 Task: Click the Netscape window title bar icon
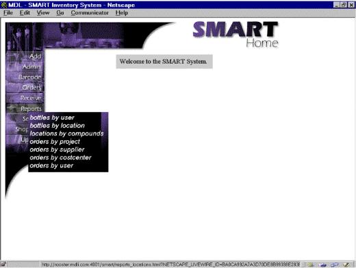tap(3, 5)
